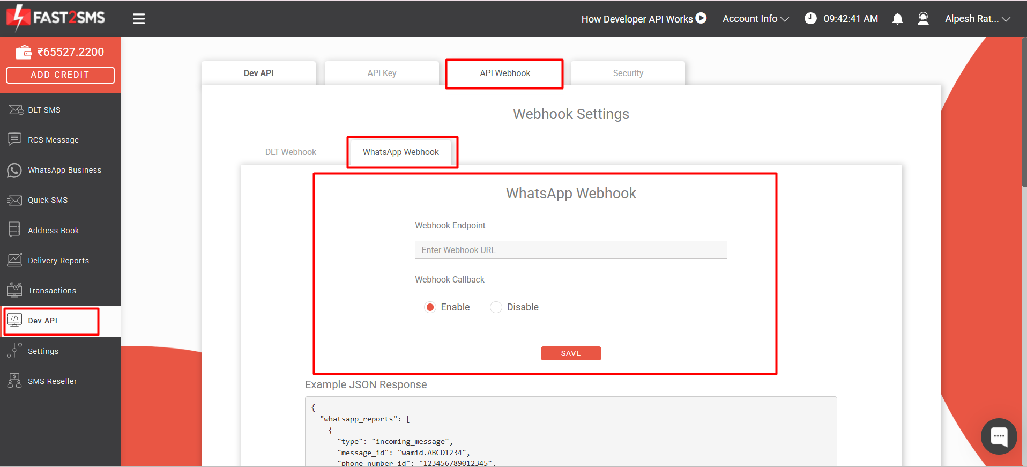This screenshot has width=1027, height=467.
Task: Click the "whatsapp_reports" line in JSON
Action: [x=364, y=419]
